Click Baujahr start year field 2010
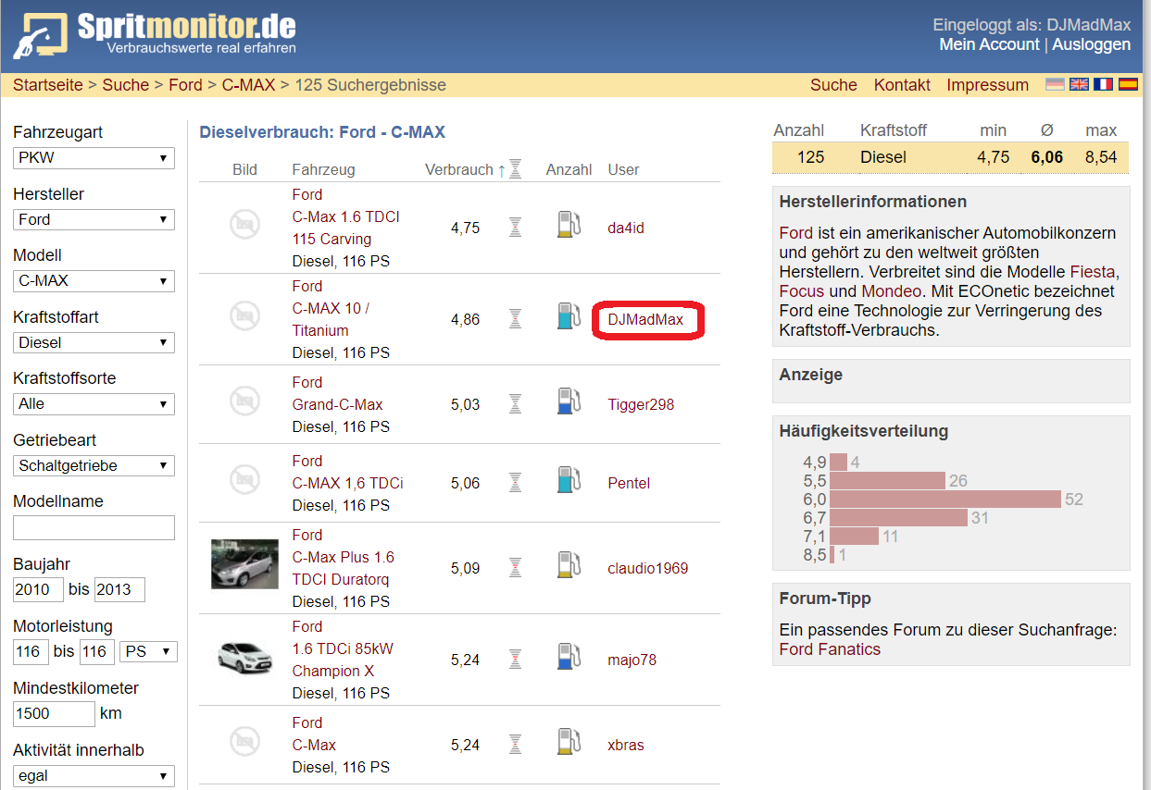The height and width of the screenshot is (790, 1151). [38, 589]
